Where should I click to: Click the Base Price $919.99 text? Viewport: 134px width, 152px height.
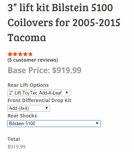tap(45, 70)
